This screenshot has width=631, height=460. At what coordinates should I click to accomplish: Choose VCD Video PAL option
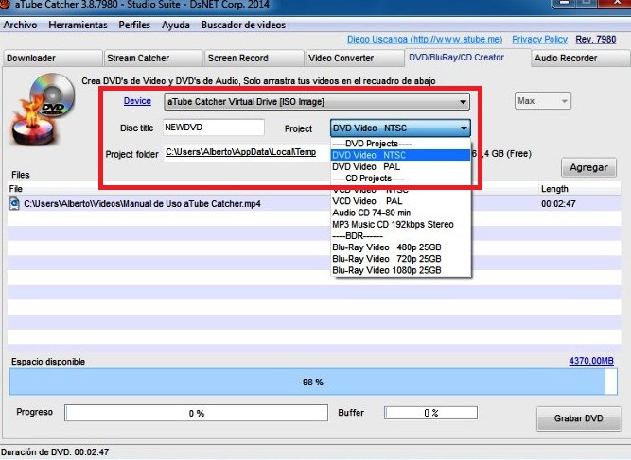[x=400, y=201]
